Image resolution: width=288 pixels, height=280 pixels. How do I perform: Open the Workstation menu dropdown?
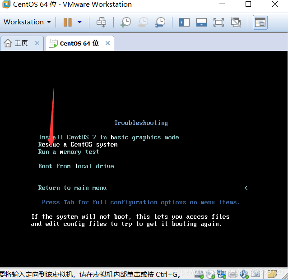click(28, 22)
